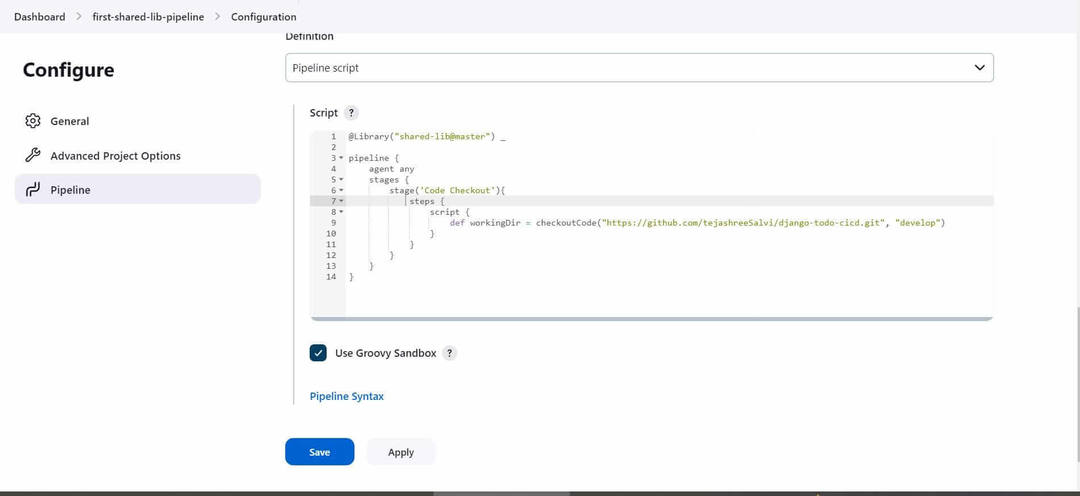Click chevron separator before Configuration breadcrumb
1080x496 pixels.
(x=218, y=16)
